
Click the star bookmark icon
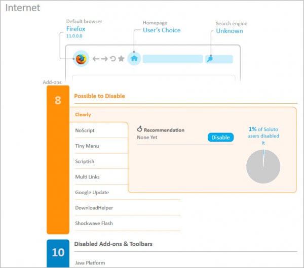click(121, 58)
